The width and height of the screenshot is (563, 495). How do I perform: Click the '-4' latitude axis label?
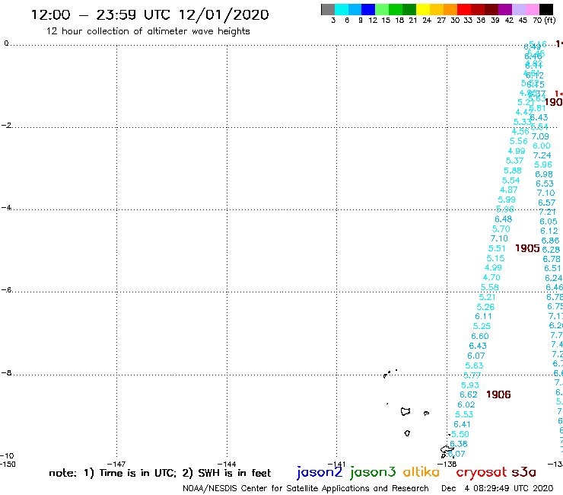(x=6, y=207)
